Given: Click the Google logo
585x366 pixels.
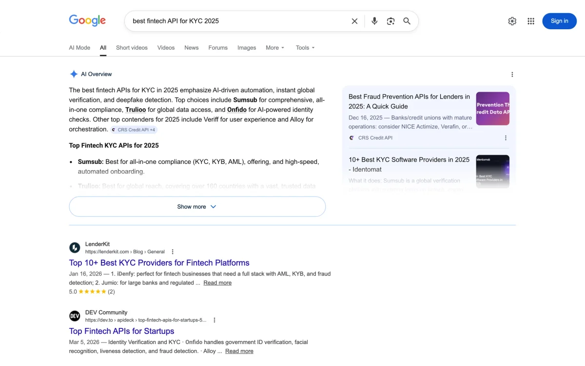Looking at the screenshot, I should click(87, 20).
